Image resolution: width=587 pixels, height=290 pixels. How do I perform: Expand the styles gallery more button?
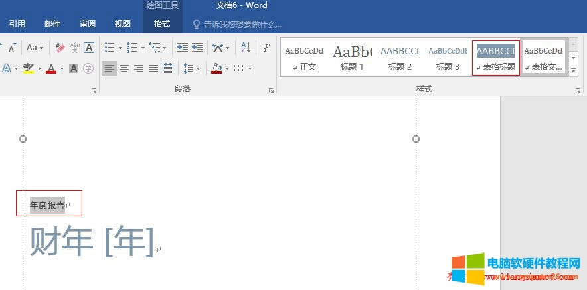(574, 70)
